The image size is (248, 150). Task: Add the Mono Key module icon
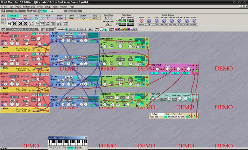click(x=42, y=23)
